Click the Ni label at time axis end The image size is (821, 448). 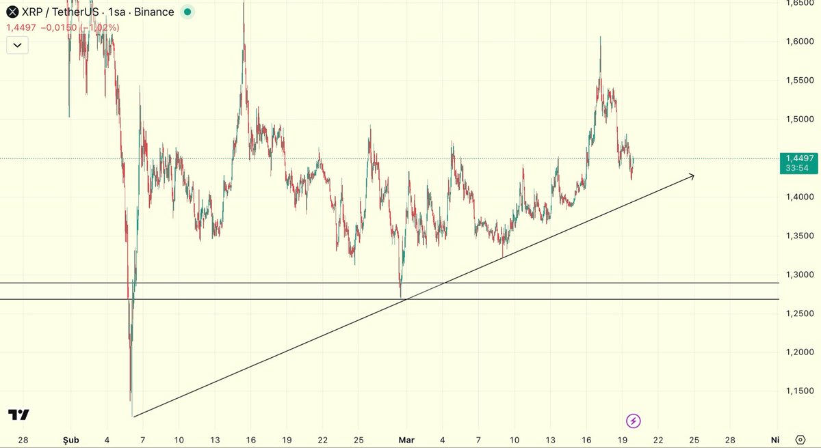[774, 440]
